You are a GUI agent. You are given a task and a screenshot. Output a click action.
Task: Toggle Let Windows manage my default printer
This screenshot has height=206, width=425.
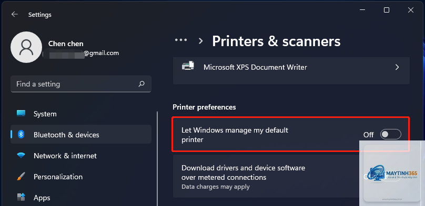coord(391,135)
